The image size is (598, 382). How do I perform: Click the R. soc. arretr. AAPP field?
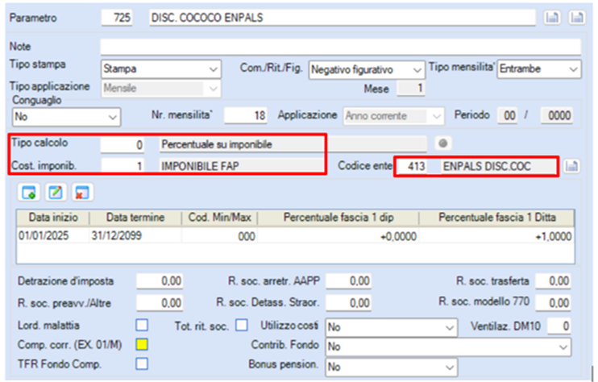click(x=349, y=281)
